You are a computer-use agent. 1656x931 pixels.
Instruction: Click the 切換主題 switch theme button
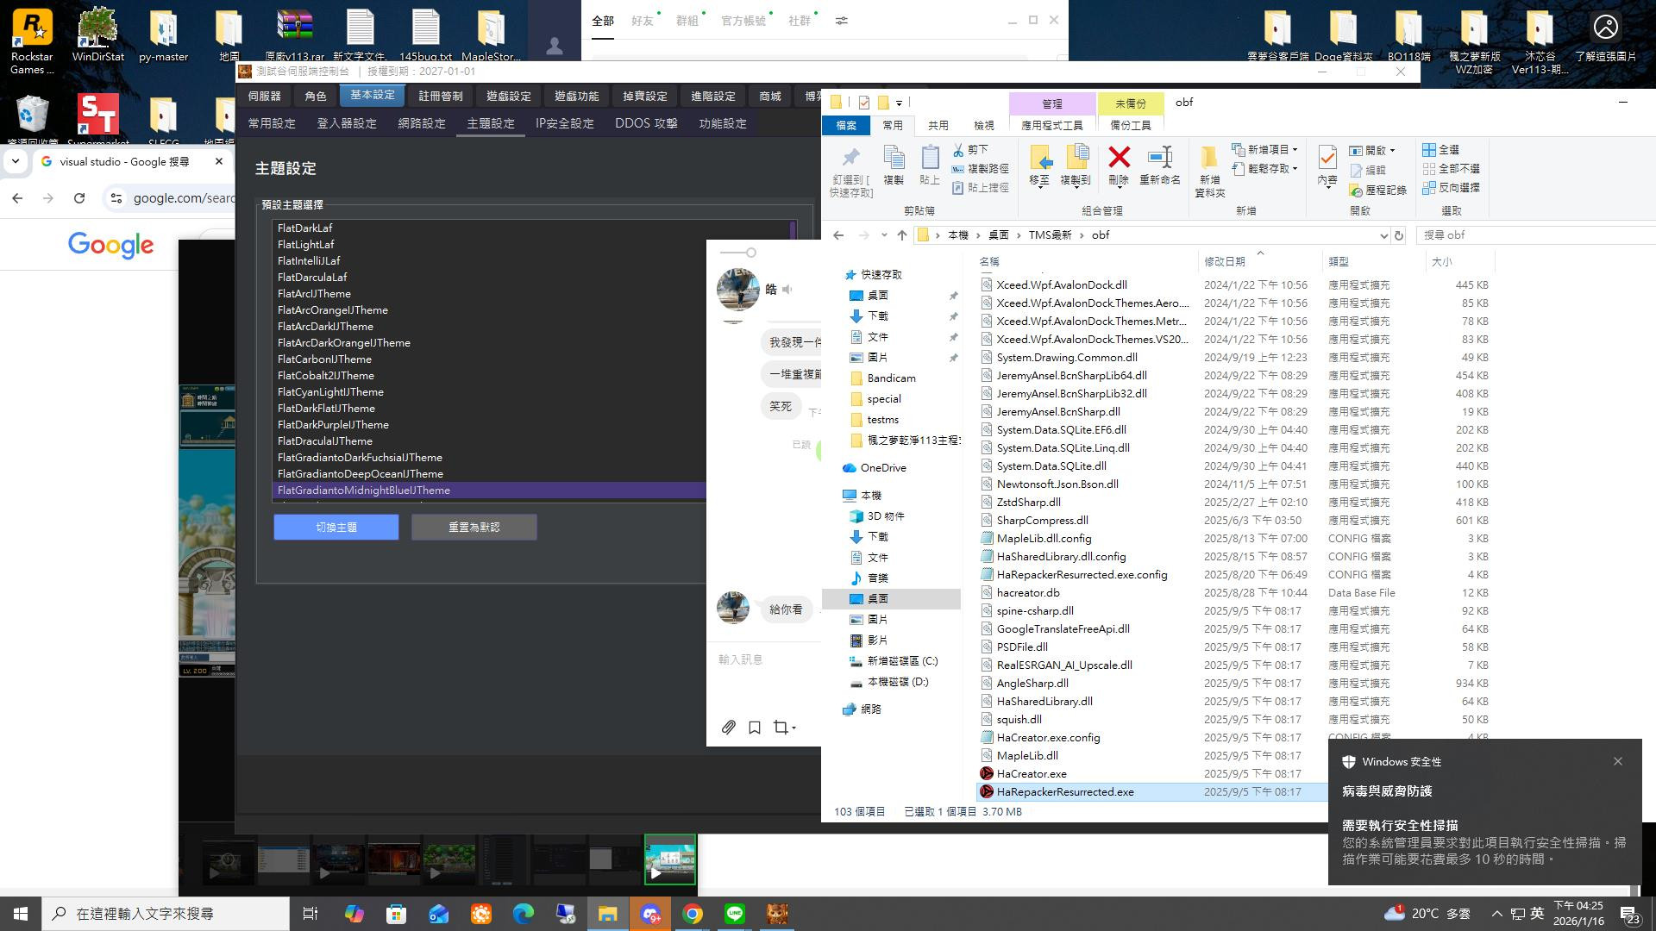[336, 528]
